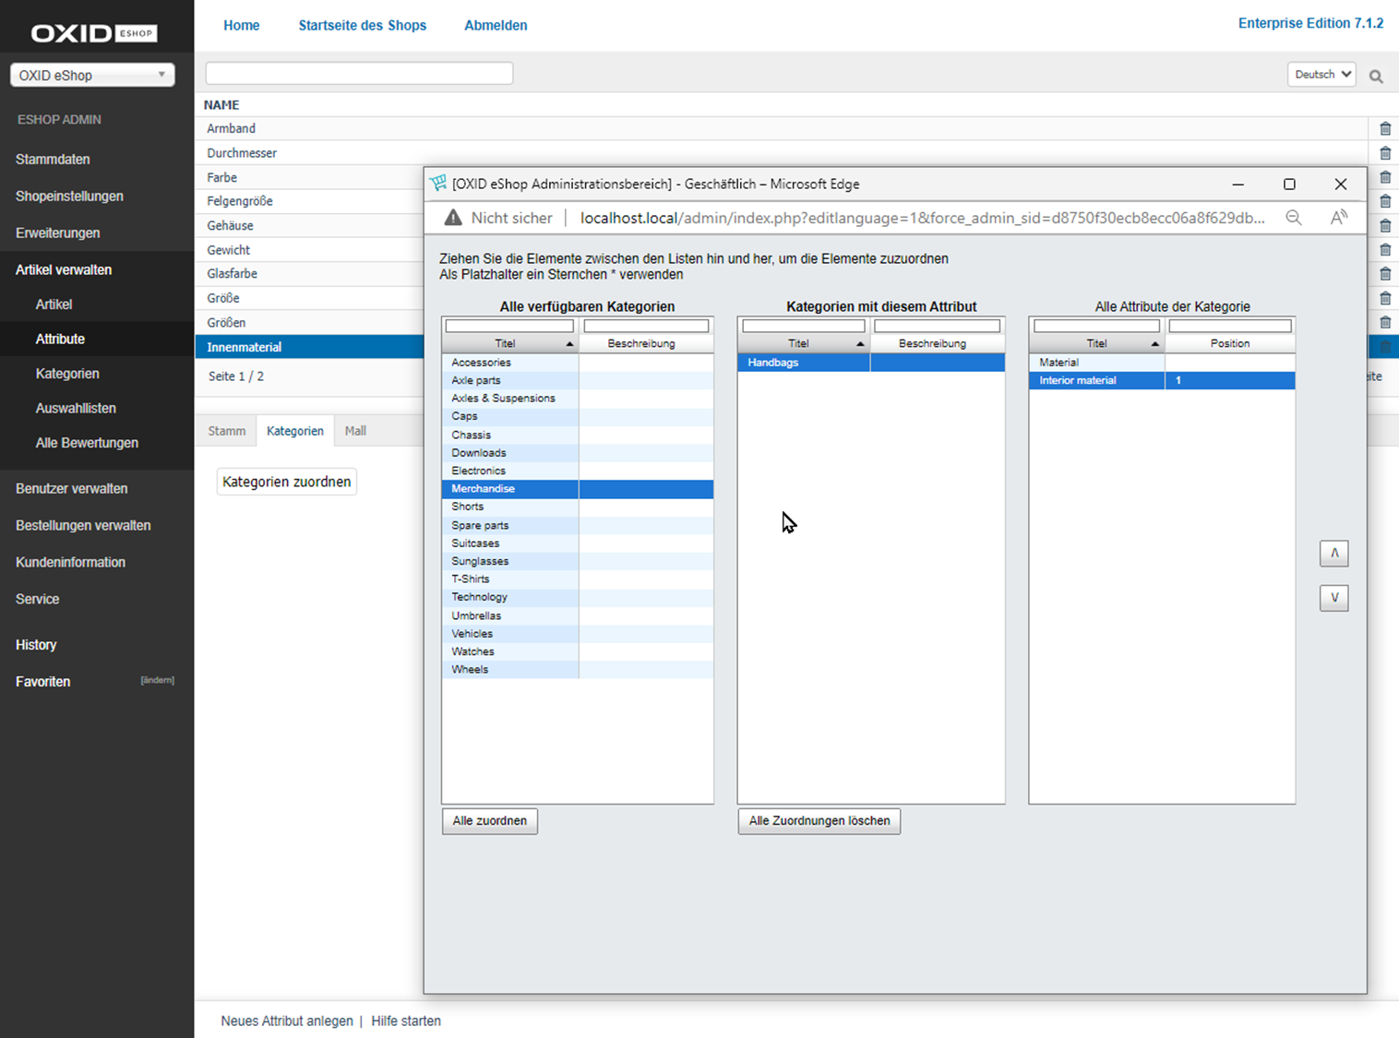Select Material in category attributes list

click(1162, 363)
